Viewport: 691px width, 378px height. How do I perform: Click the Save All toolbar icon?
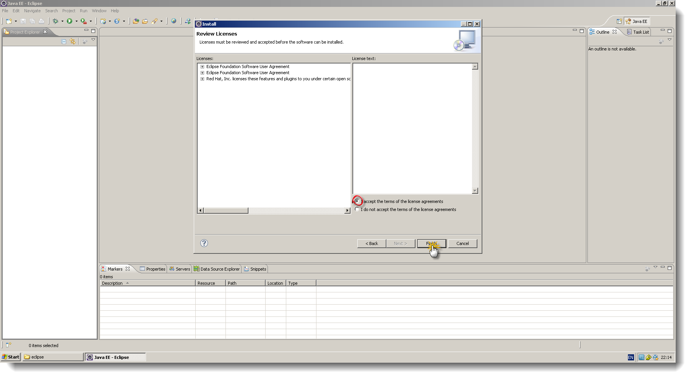[x=32, y=21]
